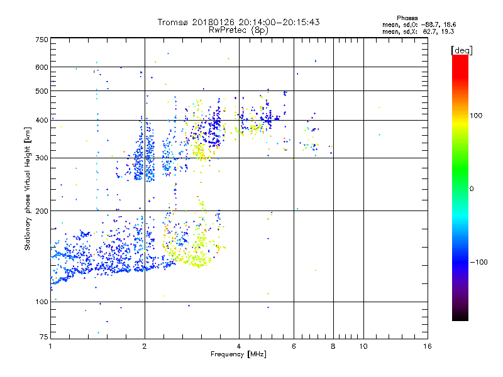This screenshot has height=377, width=503.
Task: Click the x-axis tick label '16'
Action: (x=428, y=346)
